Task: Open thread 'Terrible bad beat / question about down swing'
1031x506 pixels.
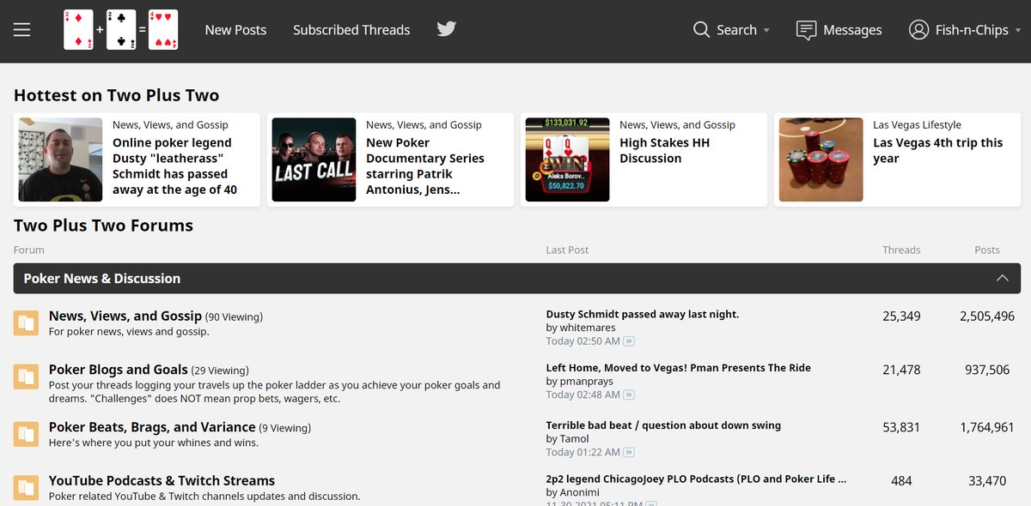Action: (x=663, y=425)
